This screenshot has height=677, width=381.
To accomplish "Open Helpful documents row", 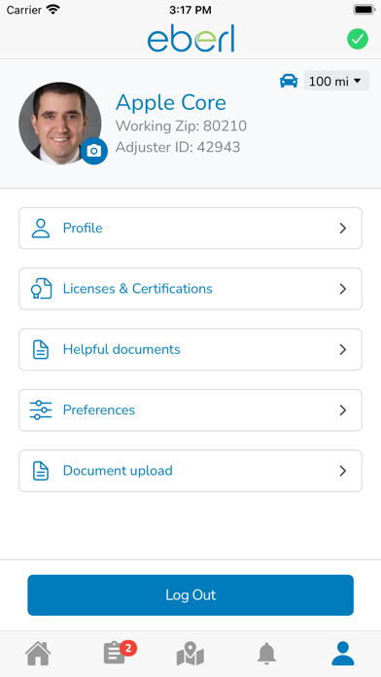I will point(190,349).
